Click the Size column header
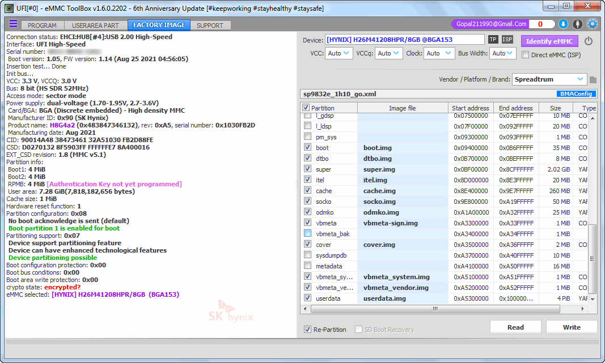 point(556,108)
